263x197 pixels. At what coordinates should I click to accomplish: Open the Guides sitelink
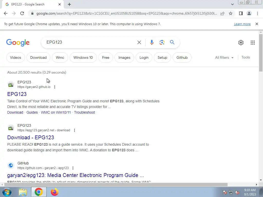[x=32, y=112]
